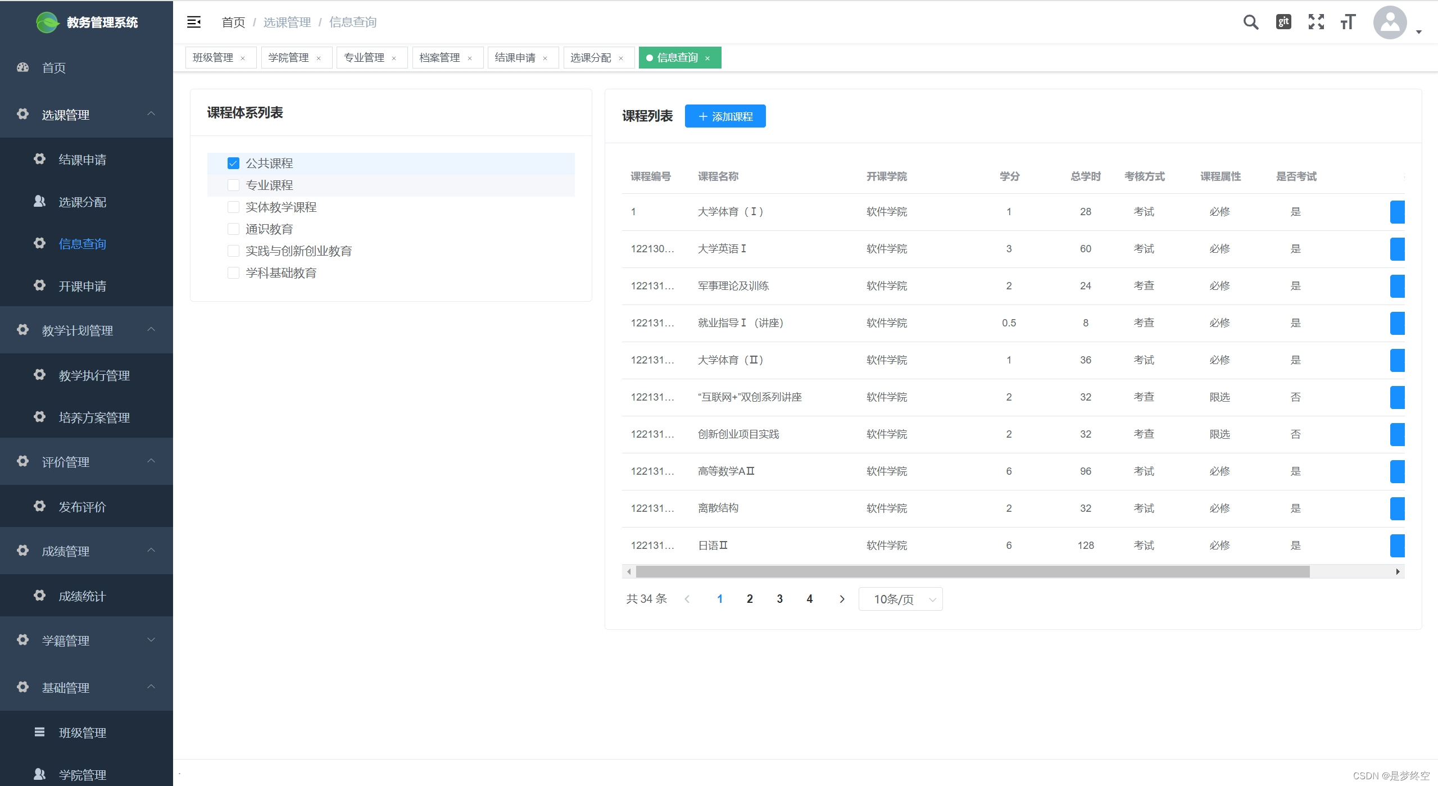
Task: Close the 专业管理 tab
Action: pos(394,58)
